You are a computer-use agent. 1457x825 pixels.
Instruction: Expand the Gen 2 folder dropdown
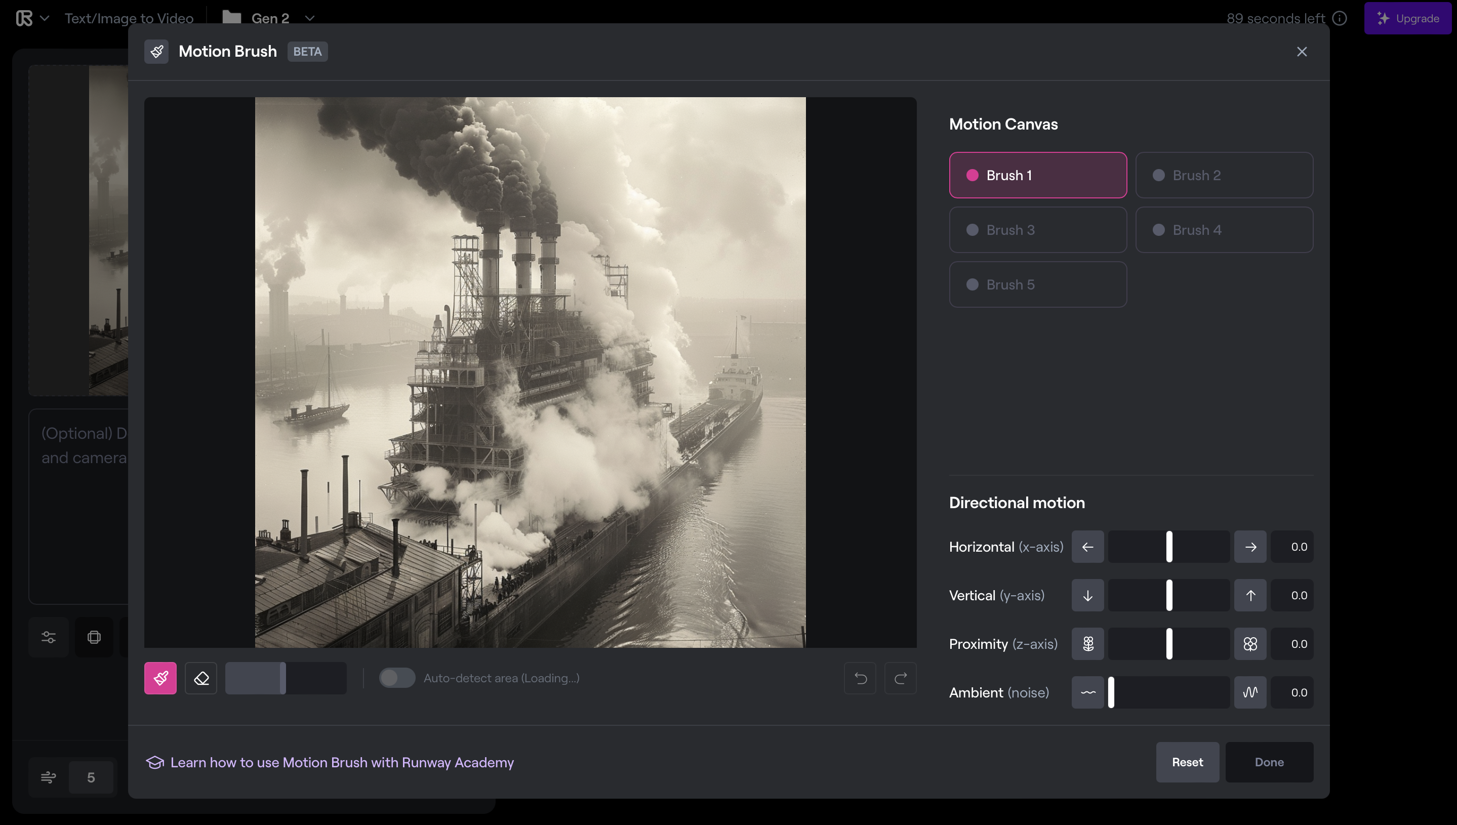click(x=309, y=18)
